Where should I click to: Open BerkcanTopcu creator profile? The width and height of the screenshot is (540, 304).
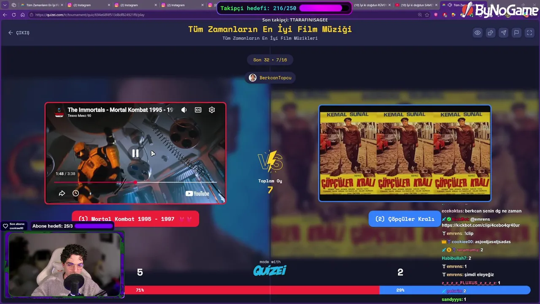270,78
